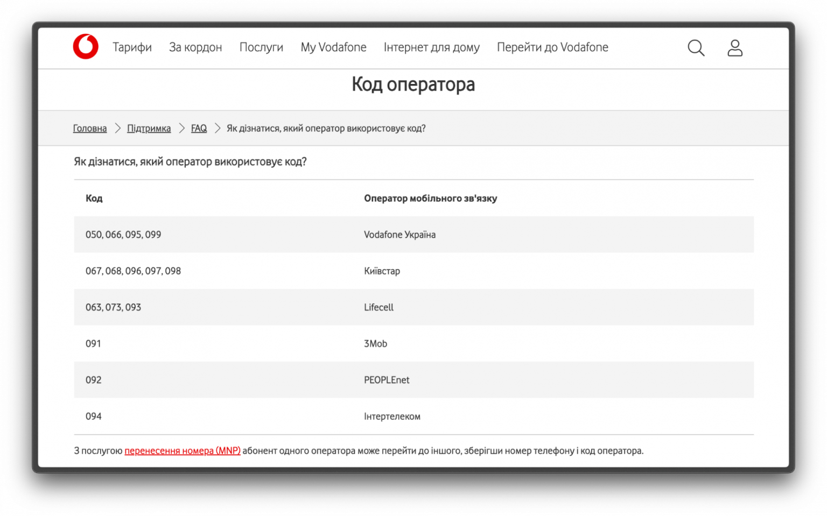Open the Тарифи menu item

tap(132, 47)
